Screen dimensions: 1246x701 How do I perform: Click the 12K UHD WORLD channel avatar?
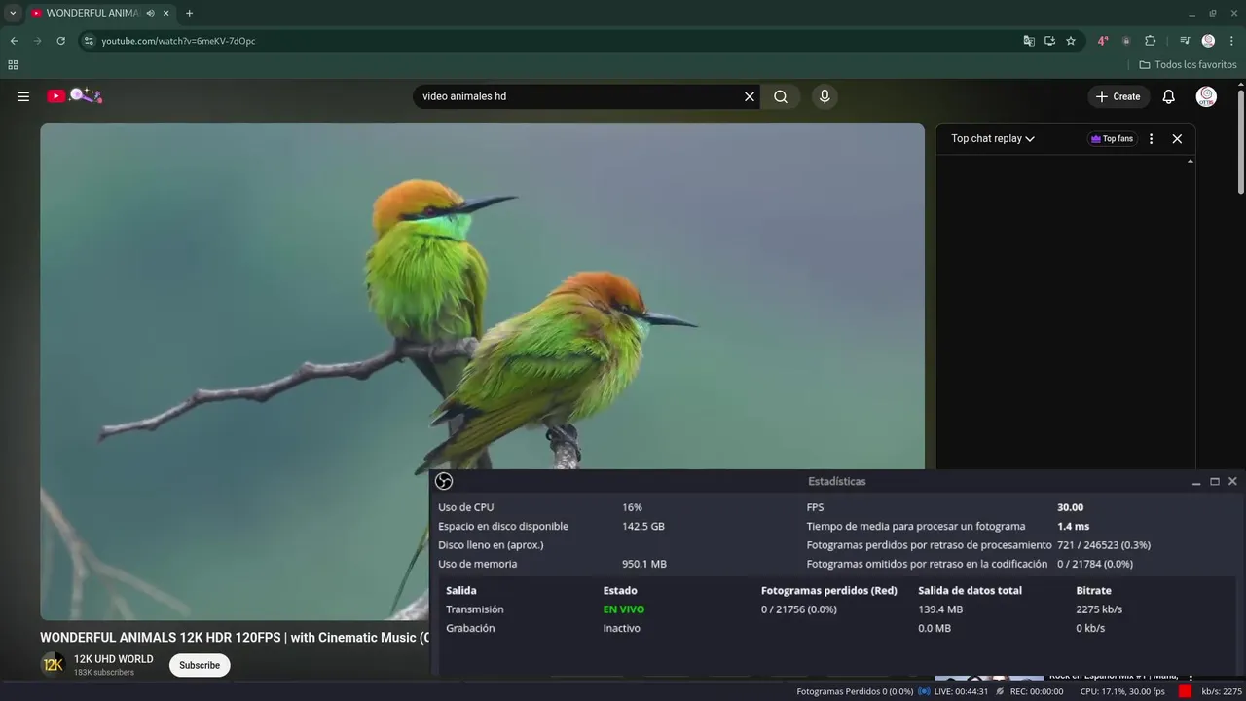53,665
